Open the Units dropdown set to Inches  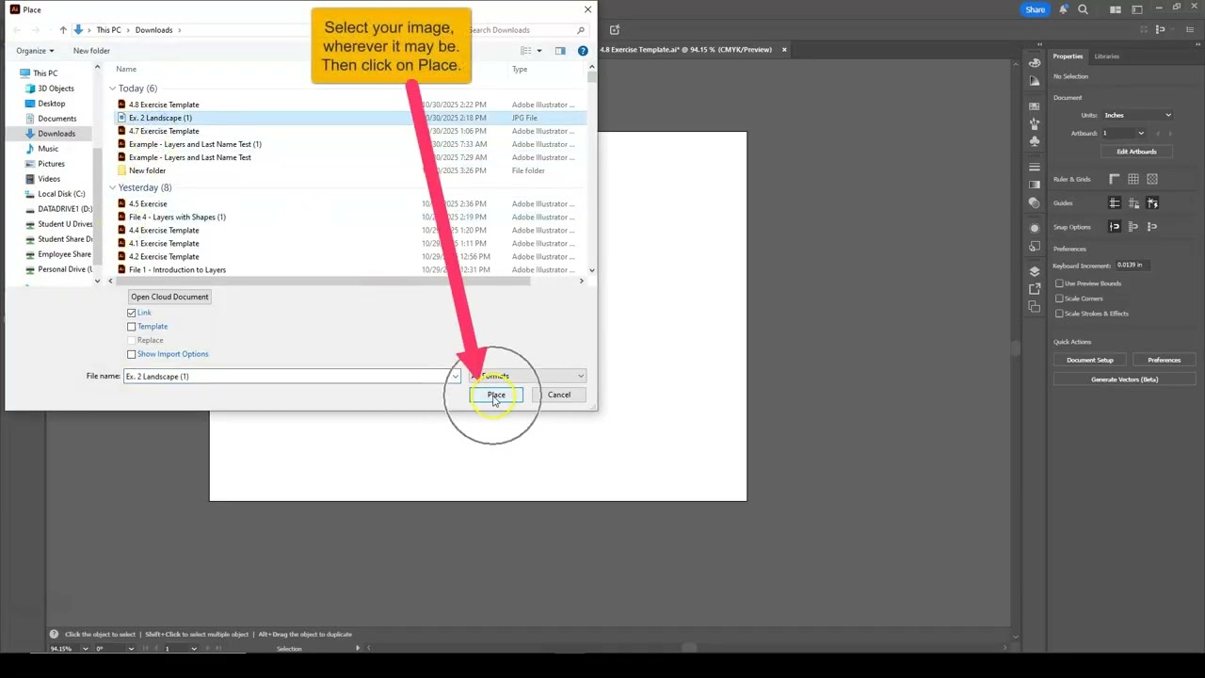point(1137,115)
